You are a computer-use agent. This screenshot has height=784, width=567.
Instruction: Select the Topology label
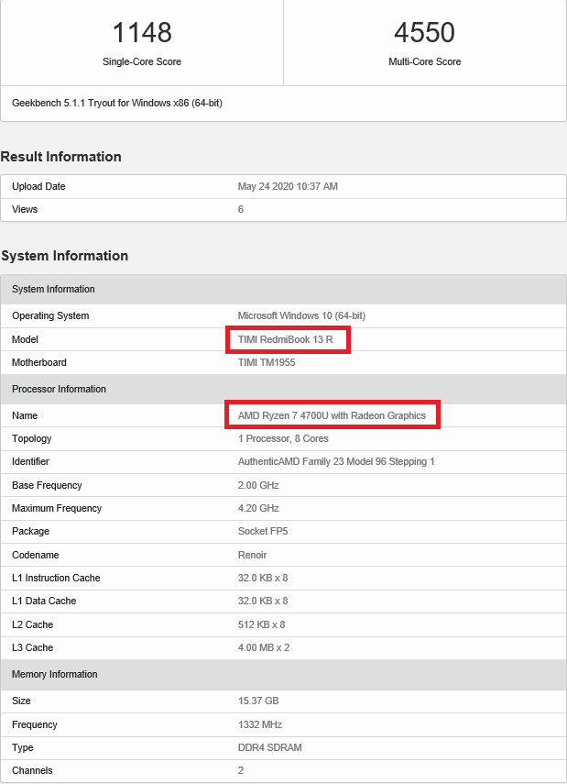(31, 438)
